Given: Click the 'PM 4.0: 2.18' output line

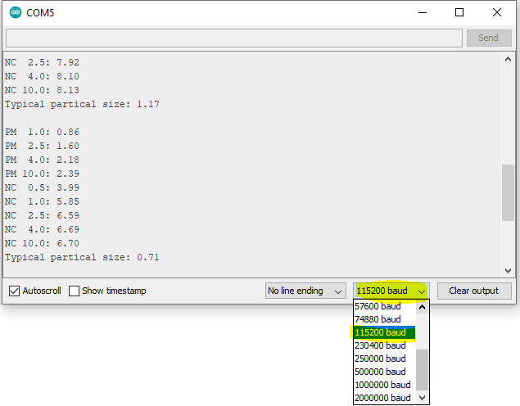Looking at the screenshot, I should pos(42,160).
